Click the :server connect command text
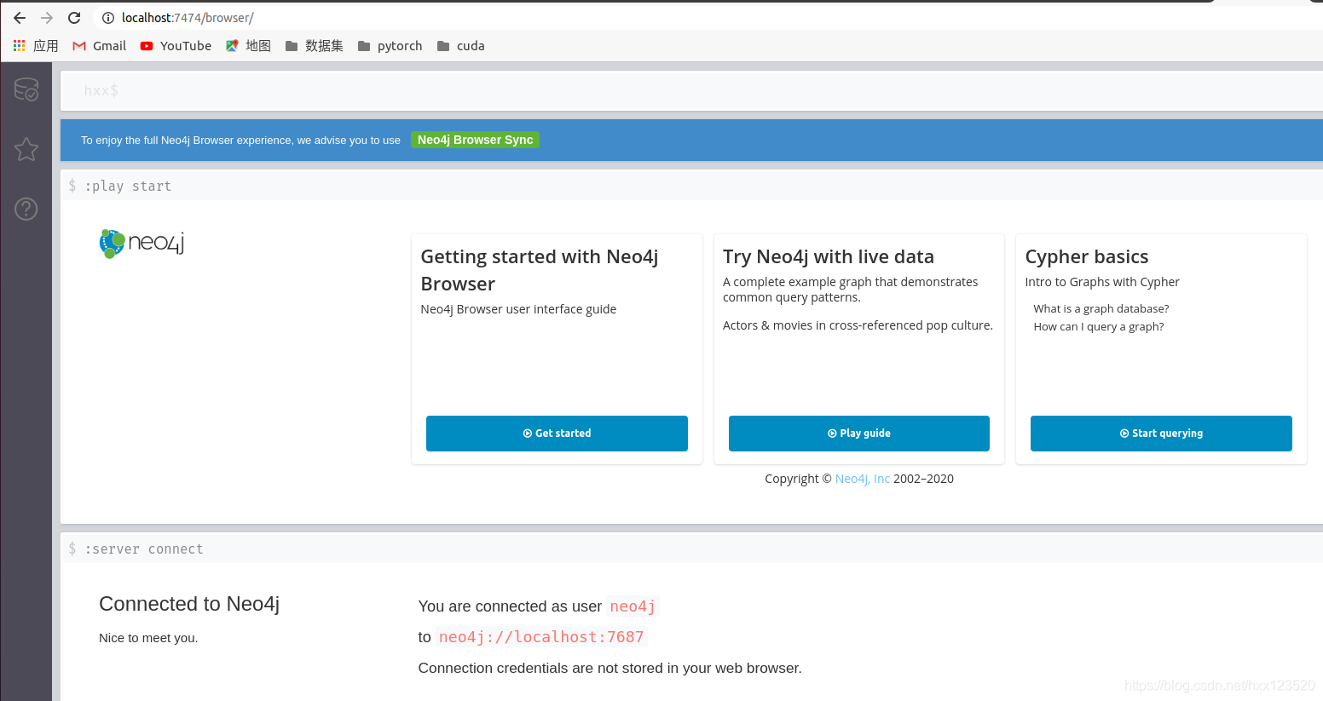 point(144,549)
